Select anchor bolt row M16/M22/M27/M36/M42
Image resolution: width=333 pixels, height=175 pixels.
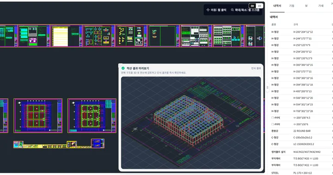[x=302, y=152]
